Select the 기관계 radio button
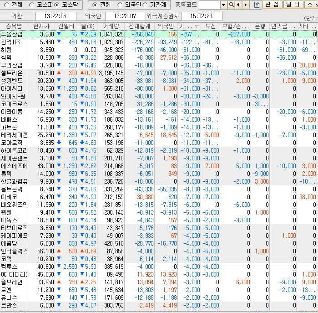The width and height of the screenshot is (318, 313). point(145,5)
